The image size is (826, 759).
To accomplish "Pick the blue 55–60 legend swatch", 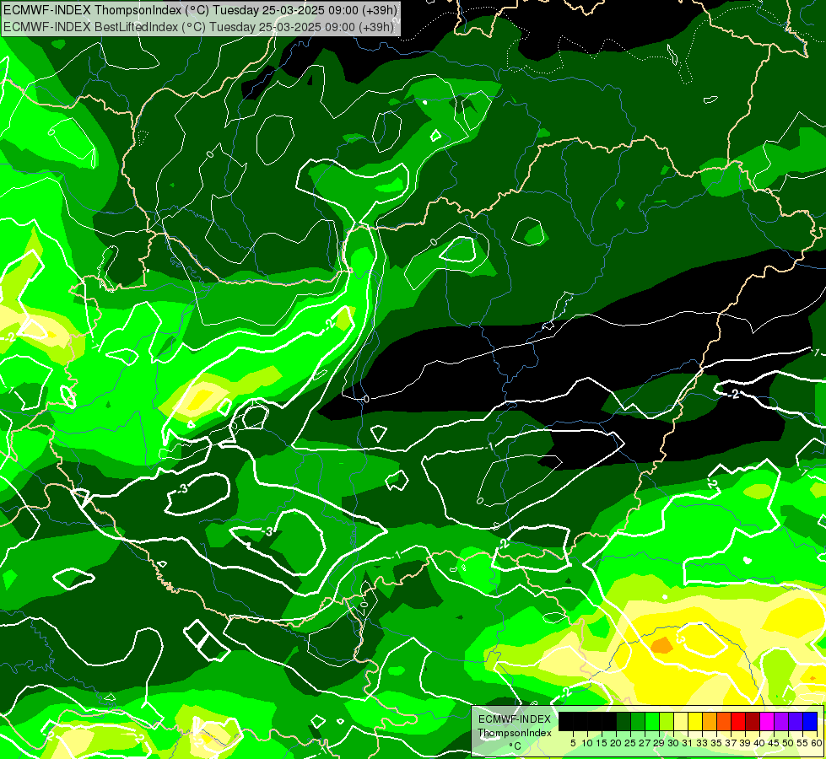I will point(810,721).
